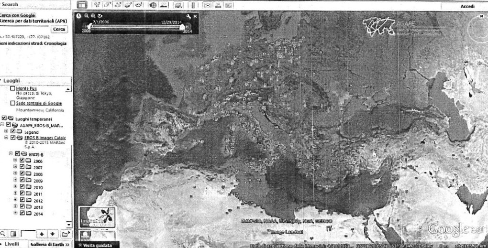Check the Monte Fuji checkbox
This screenshot has height=248, width=488.
(x=12, y=88)
